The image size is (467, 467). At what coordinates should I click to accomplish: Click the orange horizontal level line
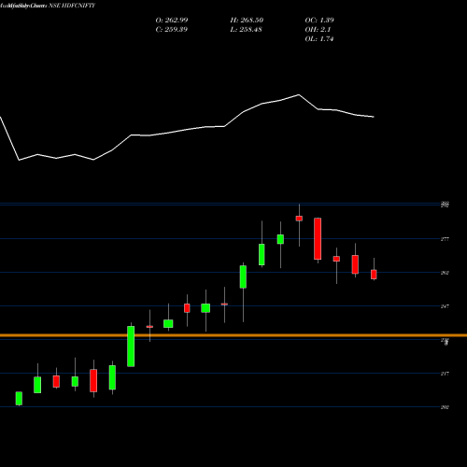(x=233, y=335)
